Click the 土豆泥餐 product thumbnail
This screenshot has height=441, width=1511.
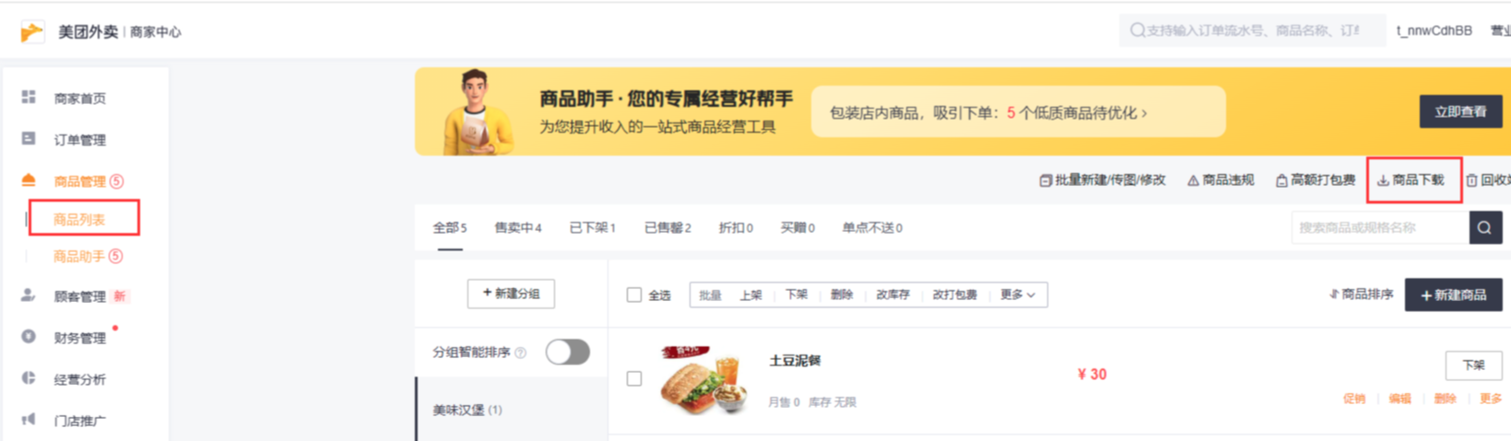[702, 380]
